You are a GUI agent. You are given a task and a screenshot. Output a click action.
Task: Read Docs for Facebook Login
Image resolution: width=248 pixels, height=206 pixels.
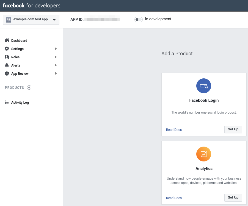tap(174, 130)
